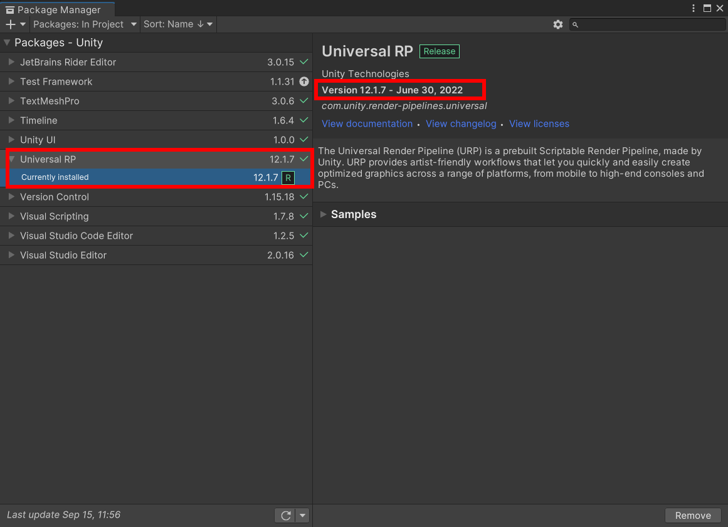Select the Visual Scripting package
728x527 pixels.
[156, 216]
